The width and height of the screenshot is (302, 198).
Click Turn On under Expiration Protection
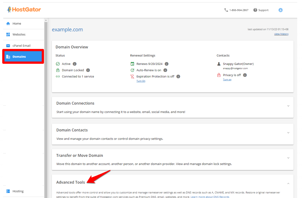(x=141, y=81)
